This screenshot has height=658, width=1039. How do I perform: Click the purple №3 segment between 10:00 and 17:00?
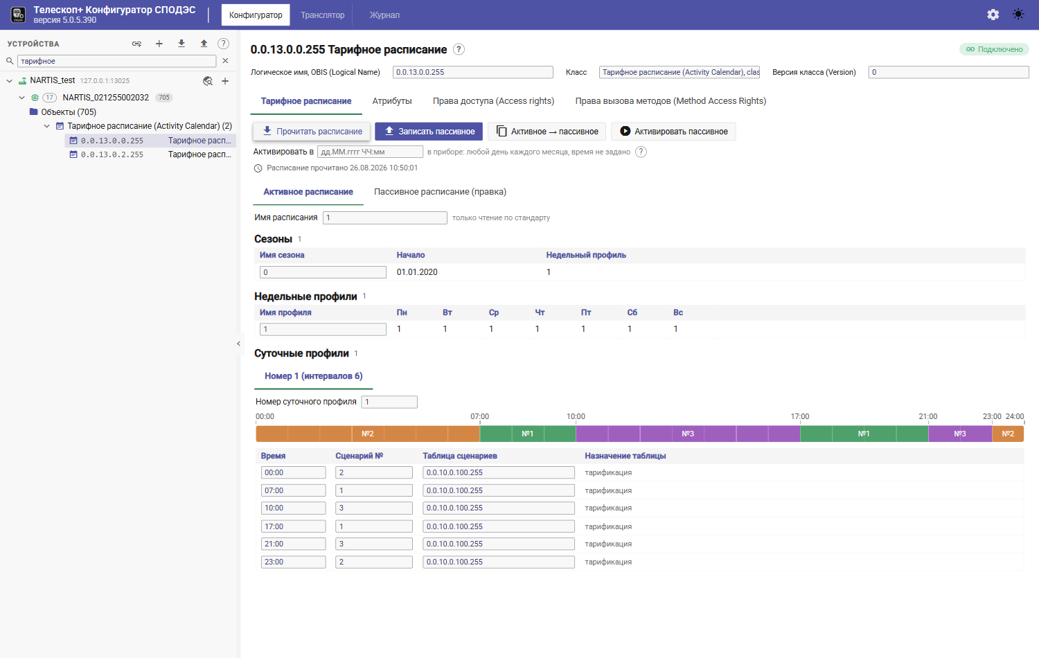coord(688,434)
